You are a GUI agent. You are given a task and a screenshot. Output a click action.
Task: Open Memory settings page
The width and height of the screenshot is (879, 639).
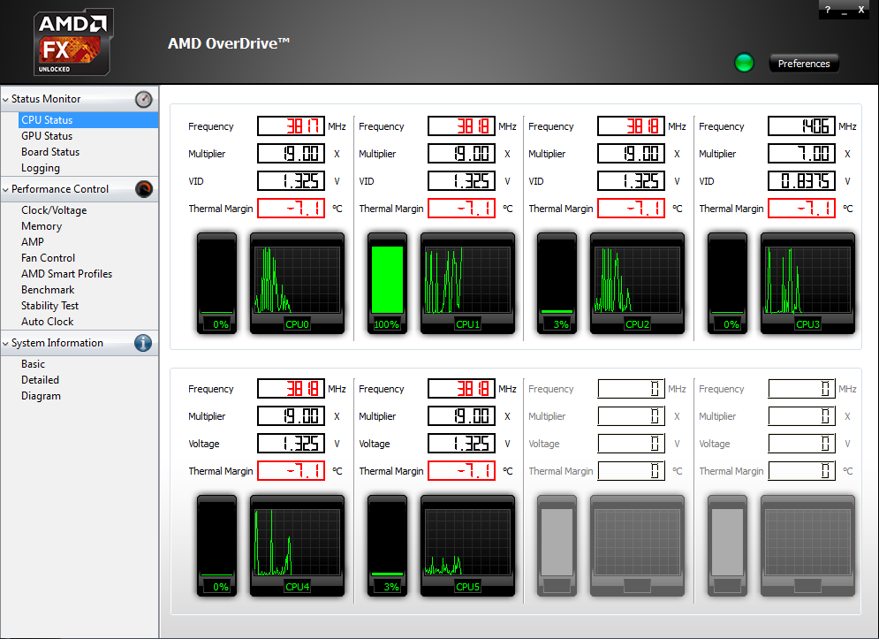(42, 226)
